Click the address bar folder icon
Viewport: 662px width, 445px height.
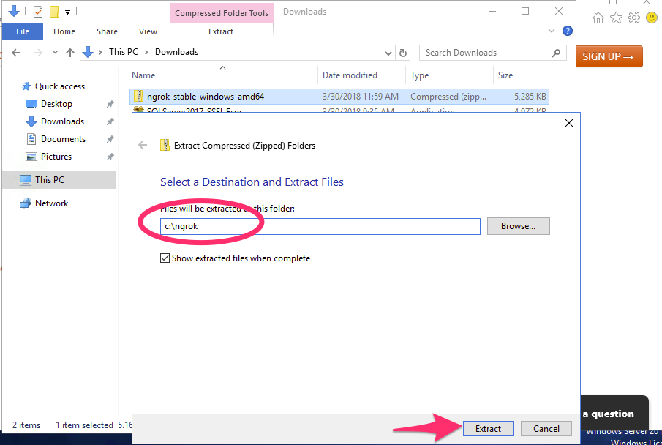click(88, 52)
